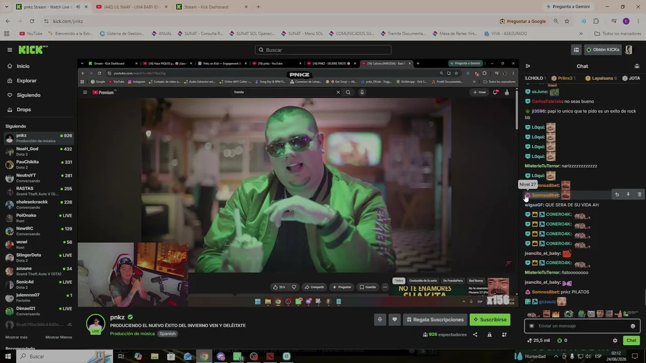The width and height of the screenshot is (646, 363).
Task: Open the 25,5 mil channel points
Action: (539, 340)
